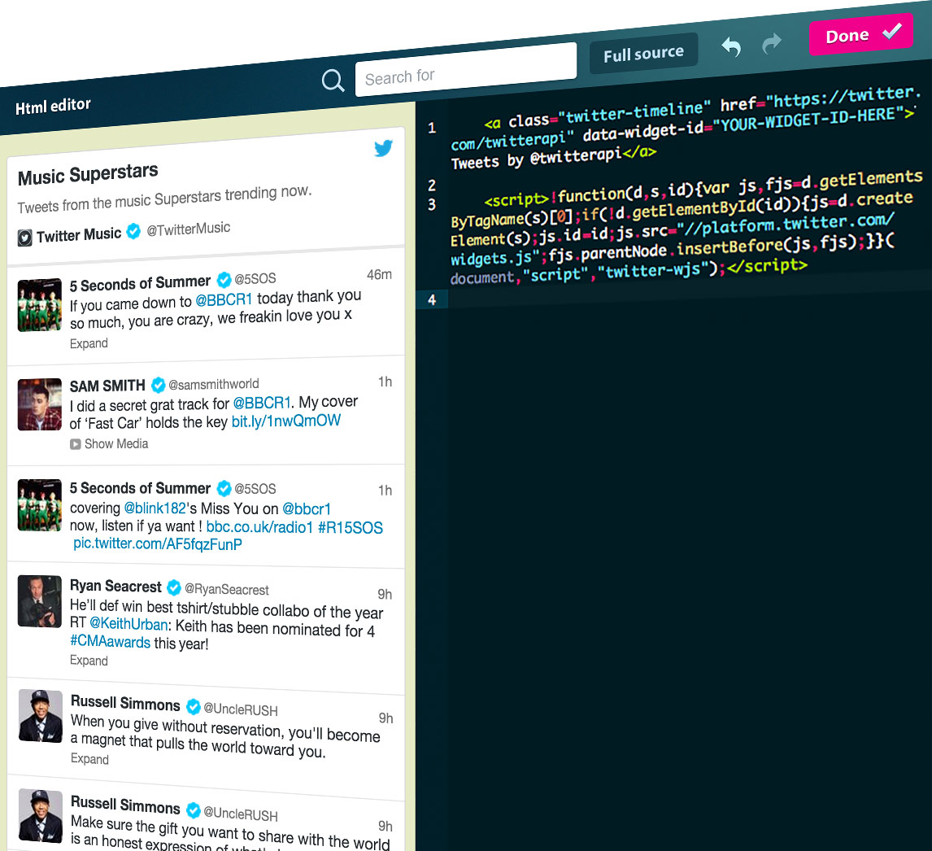Open pic.twitter.com/AF5fqzFunP link
Image resolution: width=932 pixels, height=851 pixels.
(x=158, y=543)
